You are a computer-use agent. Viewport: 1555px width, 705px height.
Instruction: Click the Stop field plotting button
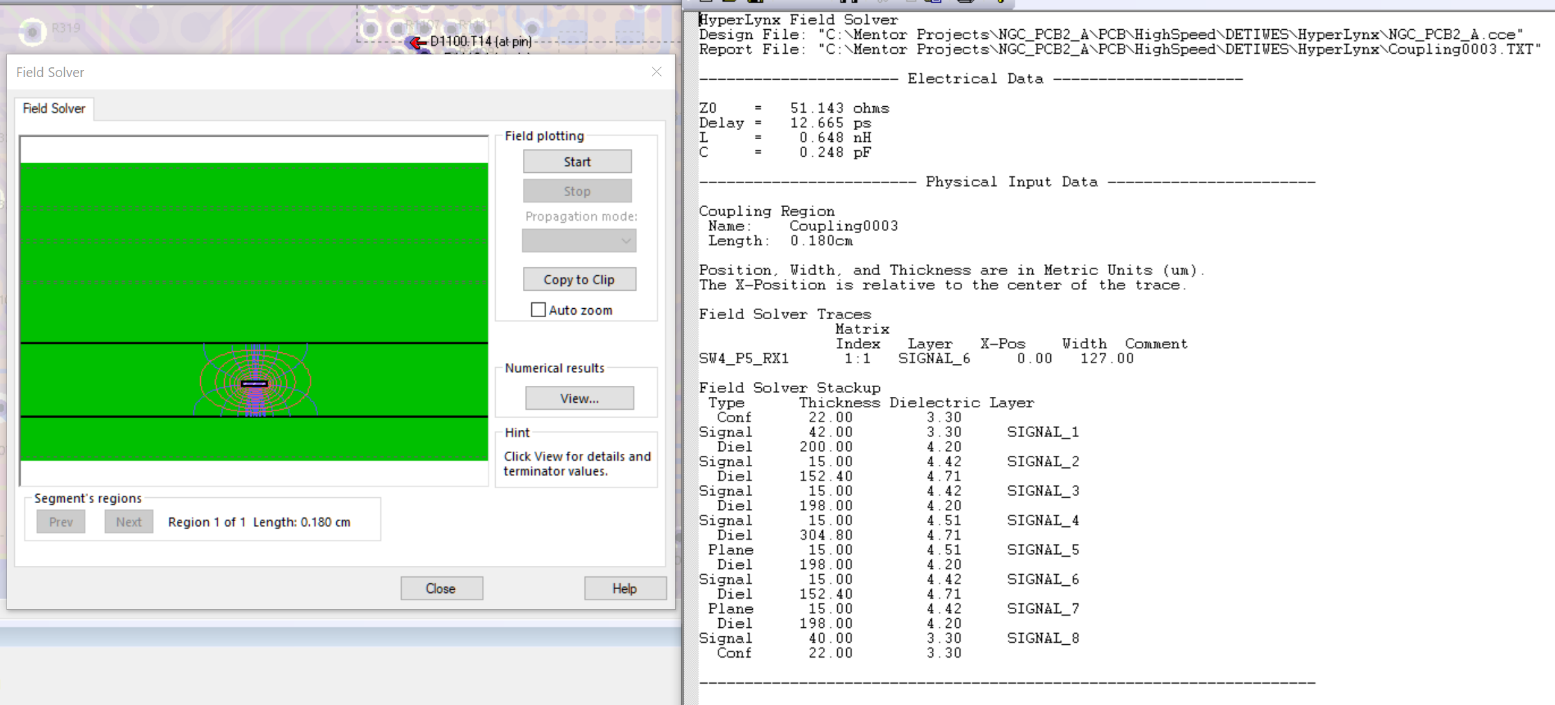click(x=577, y=191)
